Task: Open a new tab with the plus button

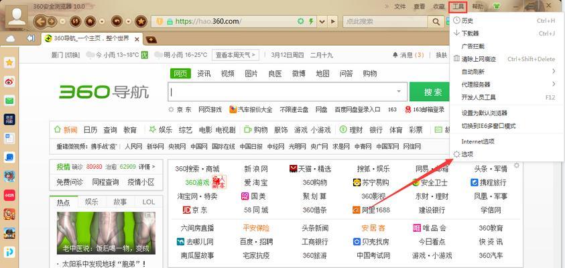Action: (x=151, y=40)
